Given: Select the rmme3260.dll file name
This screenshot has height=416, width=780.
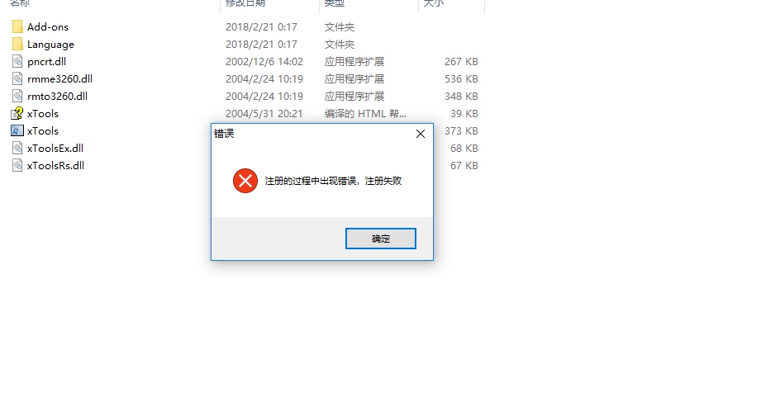Looking at the screenshot, I should (59, 79).
